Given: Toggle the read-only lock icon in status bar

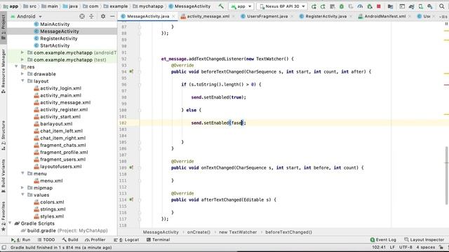Looking at the screenshot, I should tap(441, 247).
